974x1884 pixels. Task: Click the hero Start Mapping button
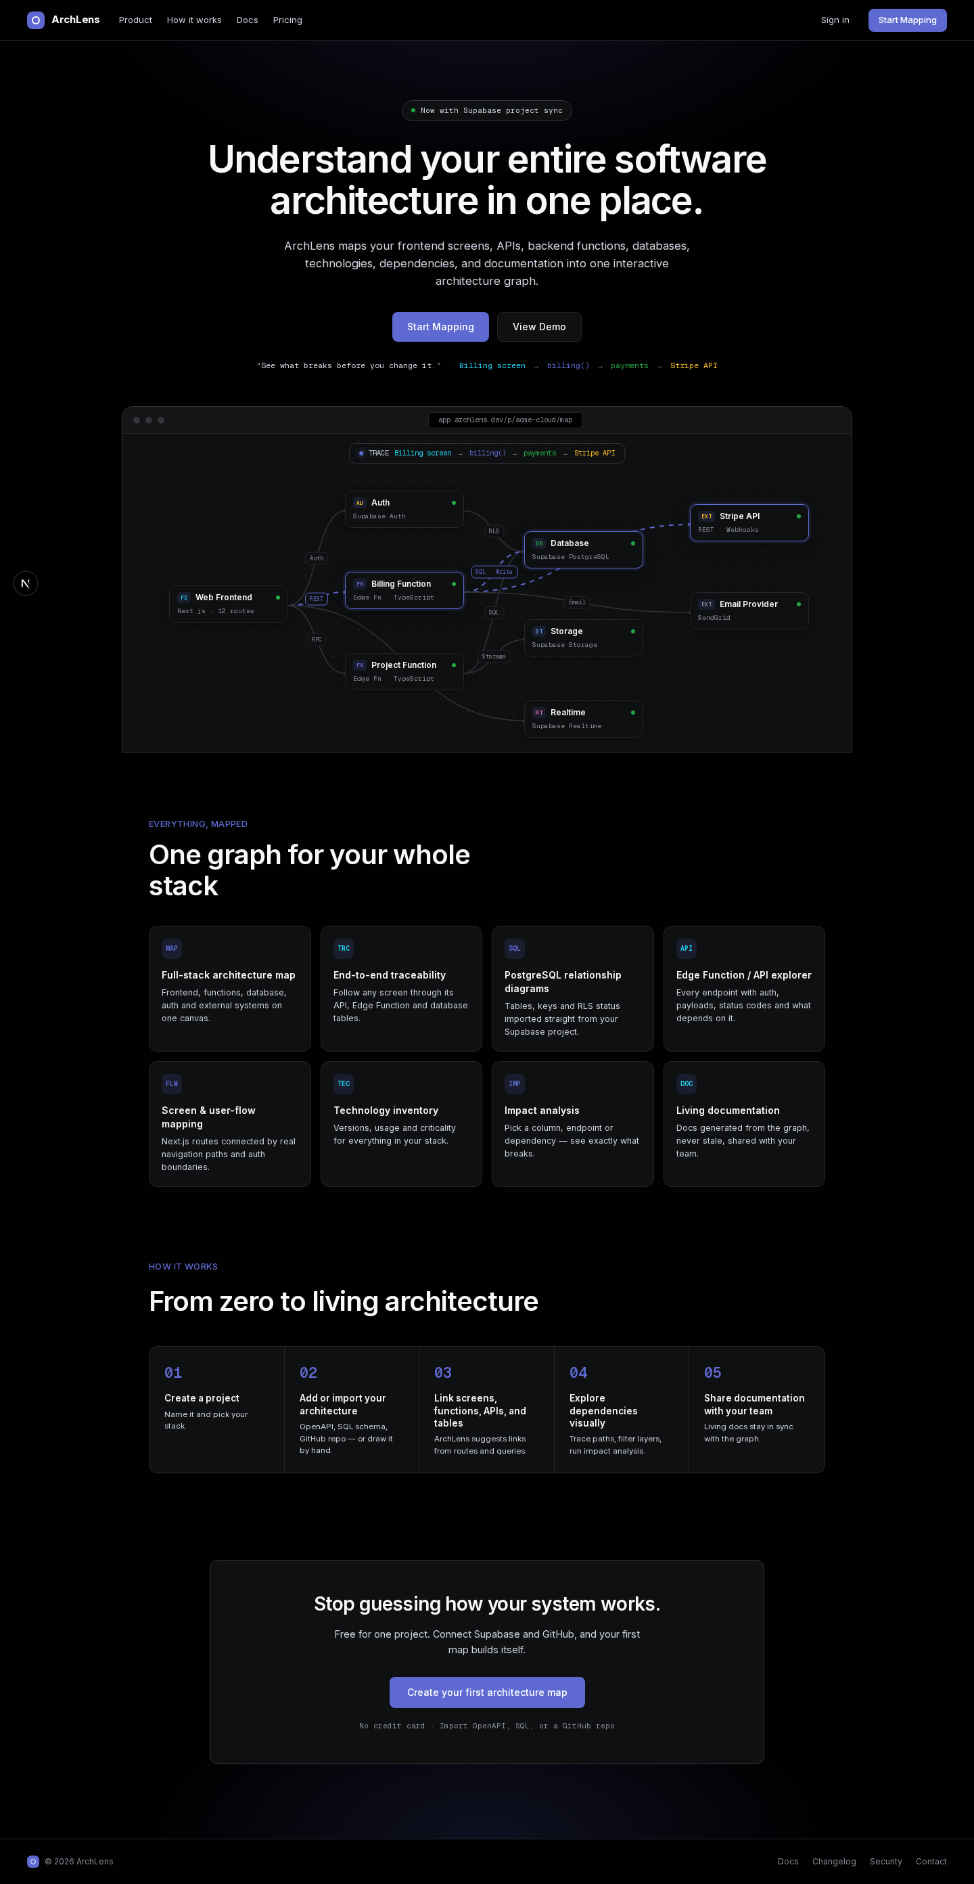(x=440, y=327)
